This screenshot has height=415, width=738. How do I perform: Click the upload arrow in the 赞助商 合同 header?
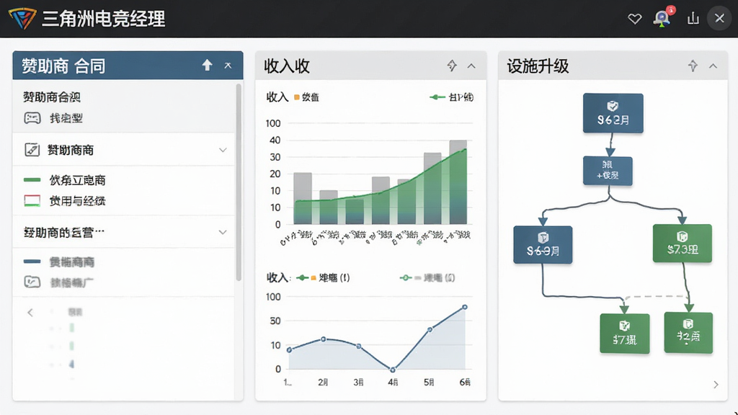(x=207, y=66)
